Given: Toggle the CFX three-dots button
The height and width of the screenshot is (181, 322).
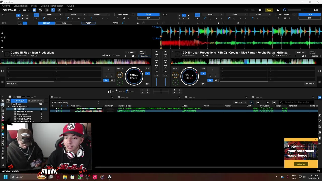Looking at the screenshot, I should coord(20,23).
